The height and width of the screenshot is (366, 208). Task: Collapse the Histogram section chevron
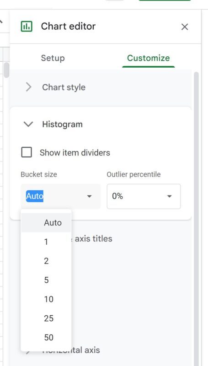[x=28, y=124]
